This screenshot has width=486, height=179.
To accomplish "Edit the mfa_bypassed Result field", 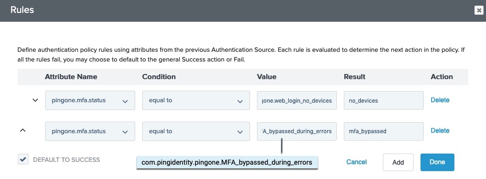I will [x=384, y=131].
